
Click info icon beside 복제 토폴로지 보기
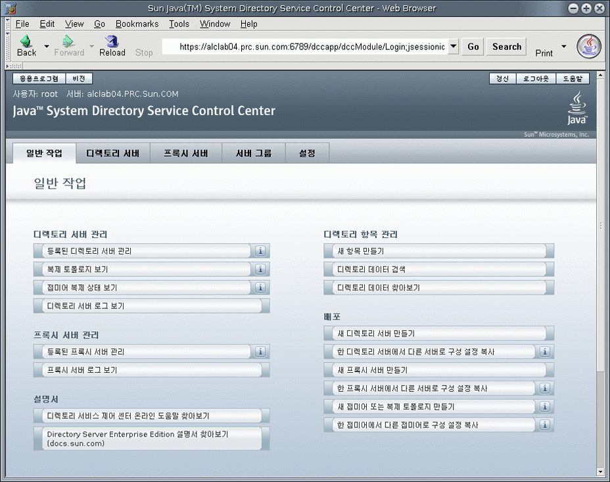point(261,269)
